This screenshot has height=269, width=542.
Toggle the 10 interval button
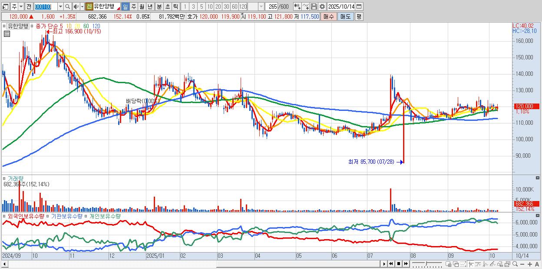[x=210, y=6]
